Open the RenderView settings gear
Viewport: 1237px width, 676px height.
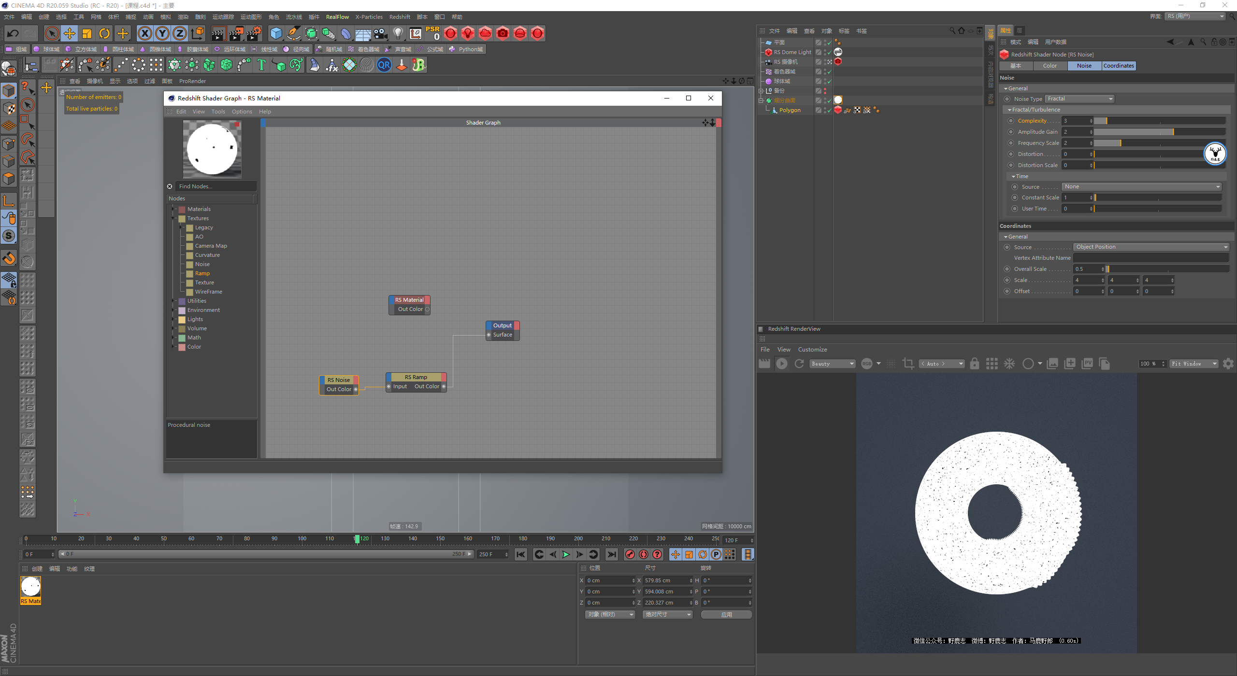(1228, 364)
